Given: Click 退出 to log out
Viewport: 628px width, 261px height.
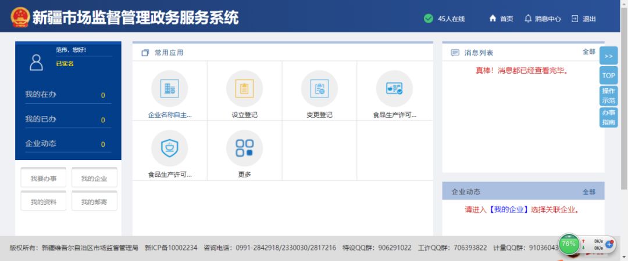Looking at the screenshot, I should [584, 19].
